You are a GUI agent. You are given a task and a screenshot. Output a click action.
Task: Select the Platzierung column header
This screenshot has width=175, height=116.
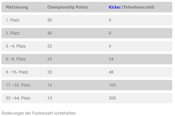tap(17, 7)
